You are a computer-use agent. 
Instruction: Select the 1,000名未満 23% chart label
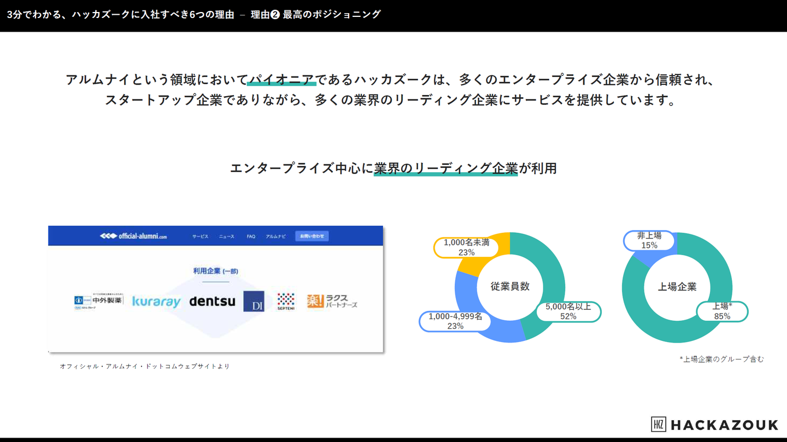pyautogui.click(x=466, y=247)
